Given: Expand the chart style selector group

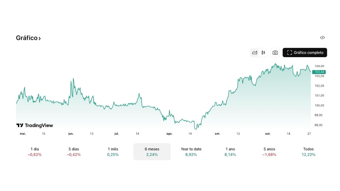Looking at the screenshot, I should tap(259, 52).
